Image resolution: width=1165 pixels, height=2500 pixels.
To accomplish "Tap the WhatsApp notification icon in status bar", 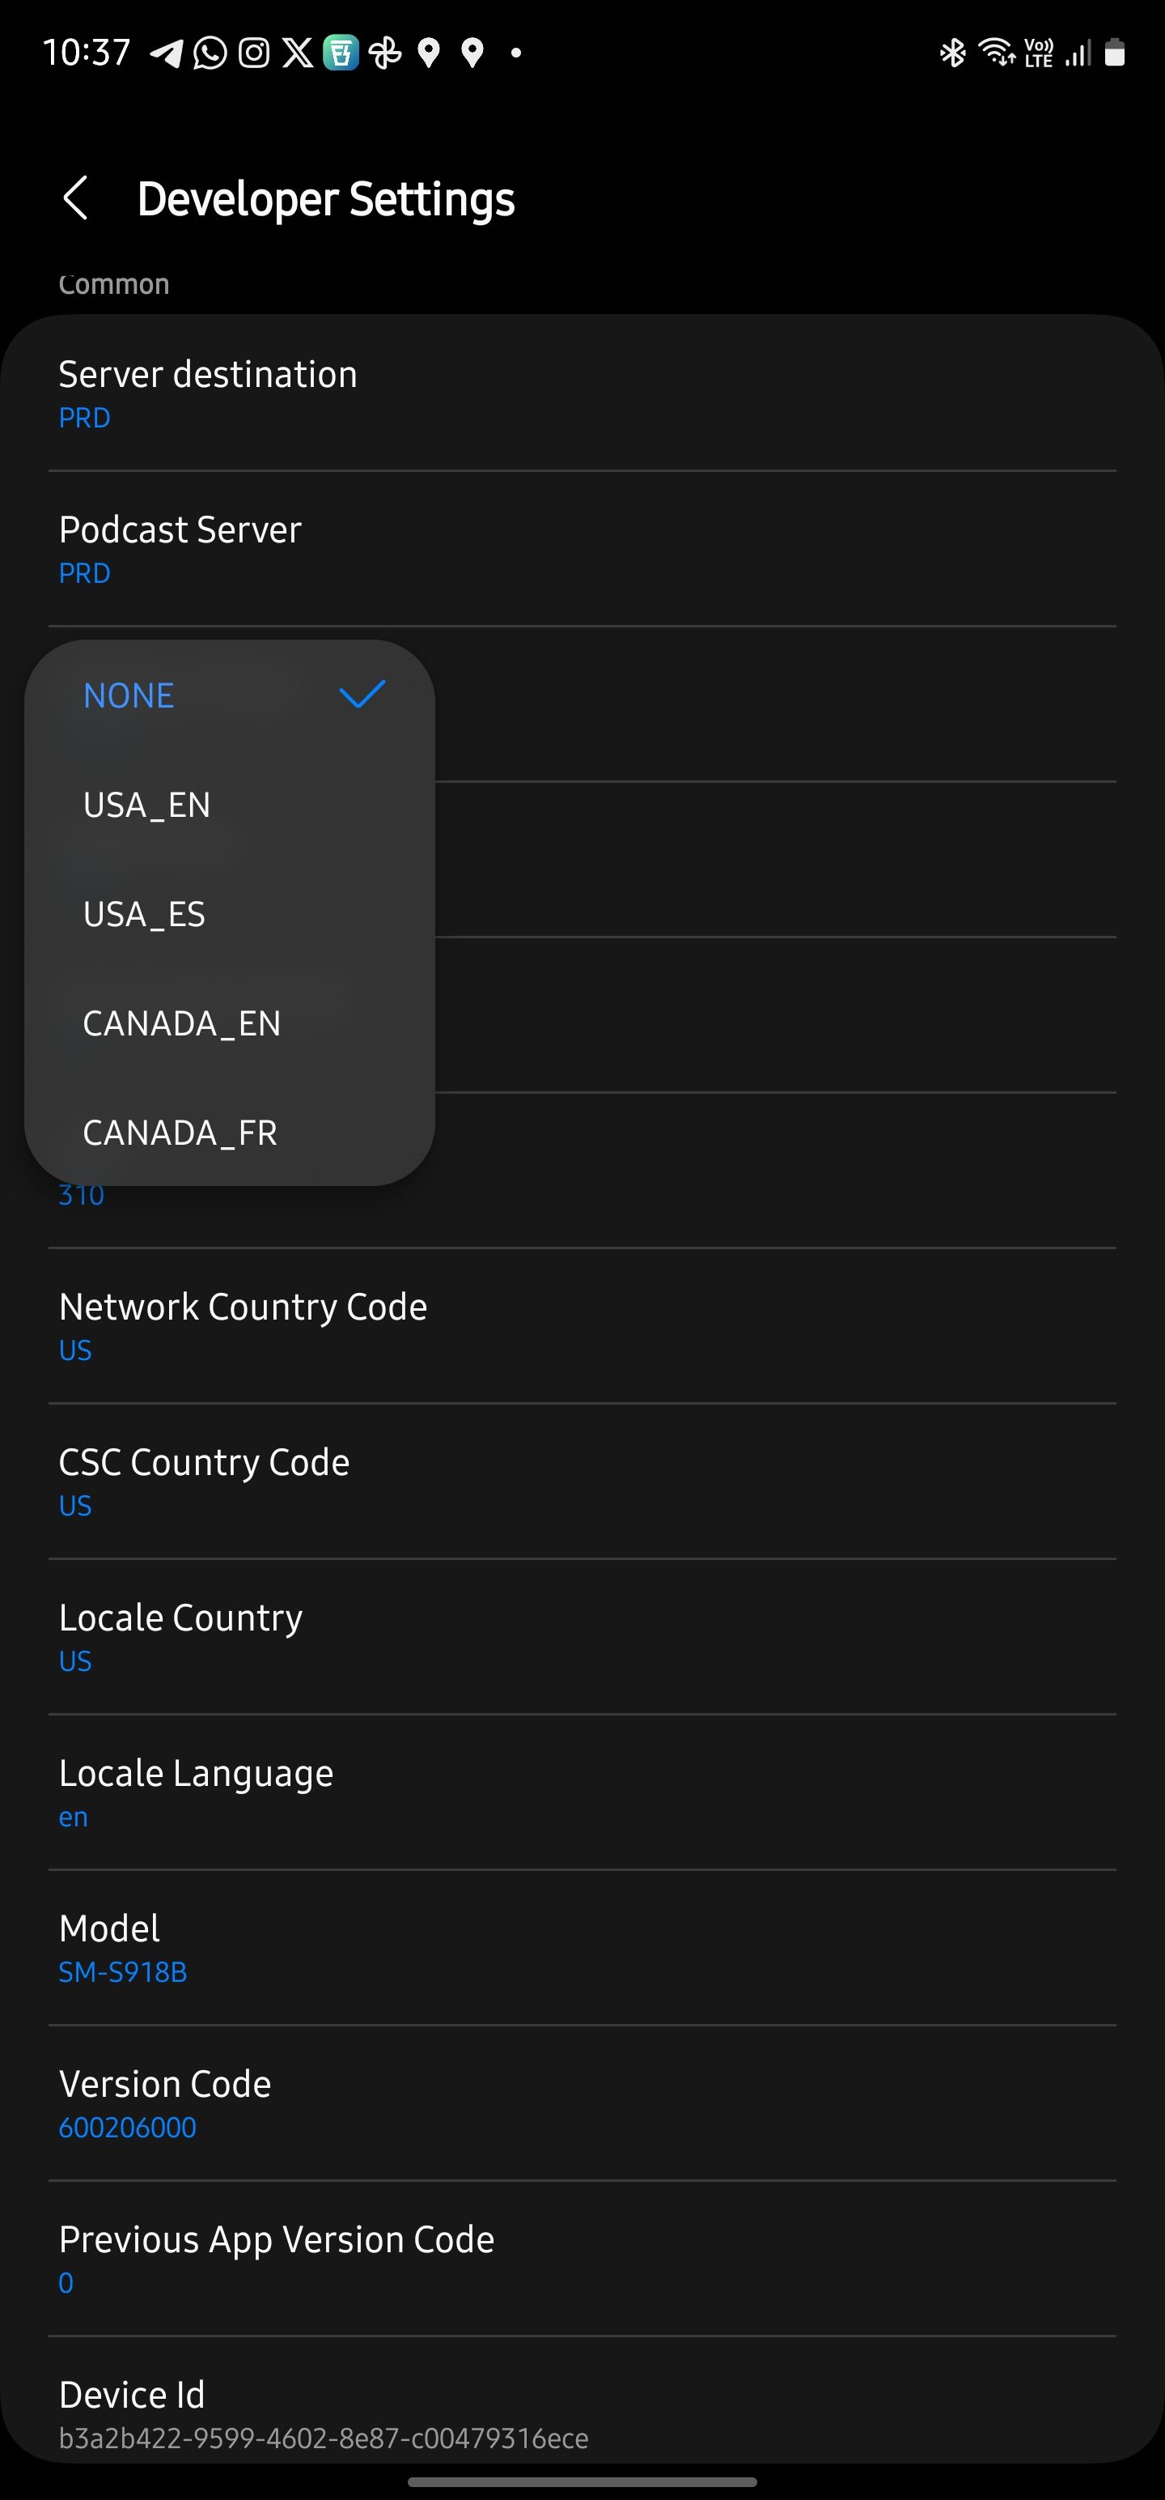I will 210,53.
